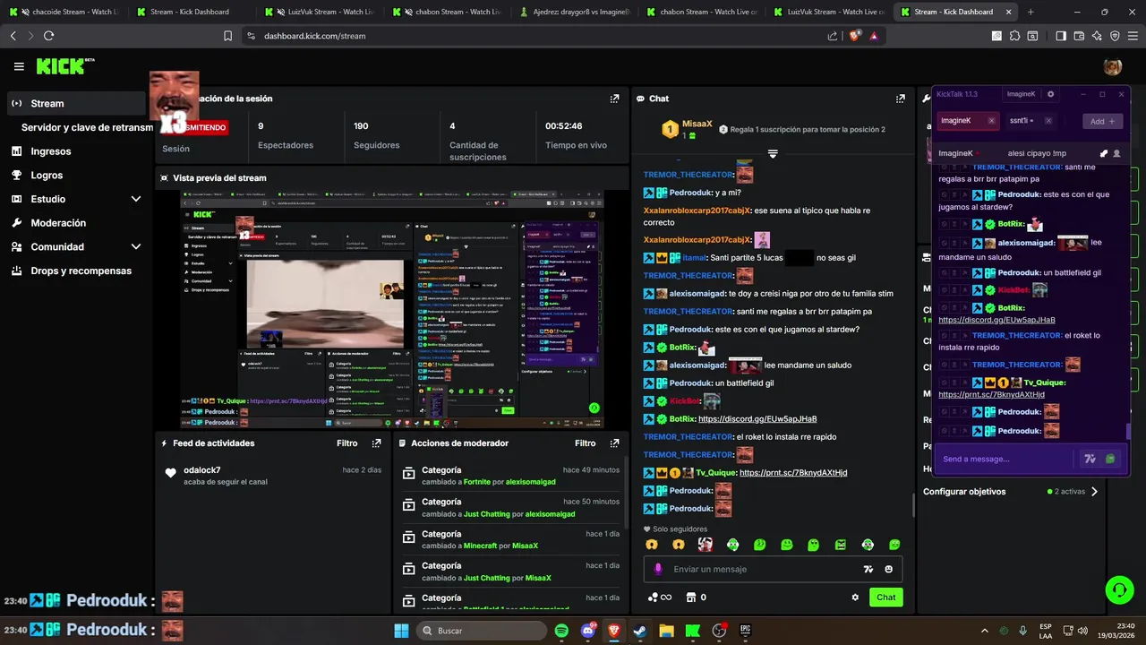Pop out the session information panel
The width and height of the screenshot is (1146, 645).
pos(614,99)
